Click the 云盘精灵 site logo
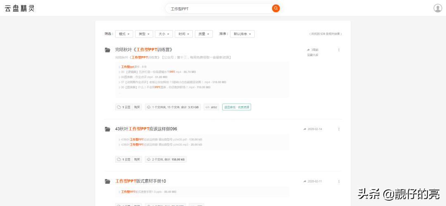Image resolution: width=446 pixels, height=206 pixels. click(20, 8)
